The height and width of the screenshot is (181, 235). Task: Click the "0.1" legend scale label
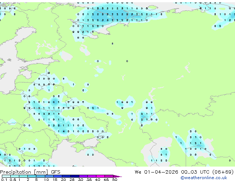coord(4,180)
